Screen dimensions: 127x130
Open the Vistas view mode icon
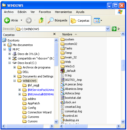[x=97, y=21]
